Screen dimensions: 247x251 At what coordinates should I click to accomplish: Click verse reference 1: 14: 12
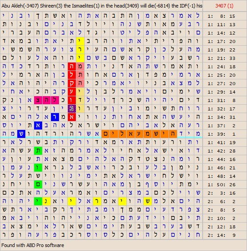point(221,33)
